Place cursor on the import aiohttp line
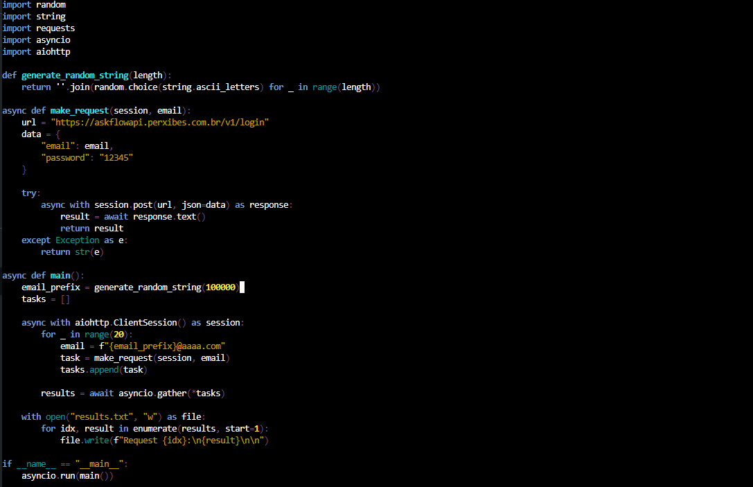 tap(36, 51)
